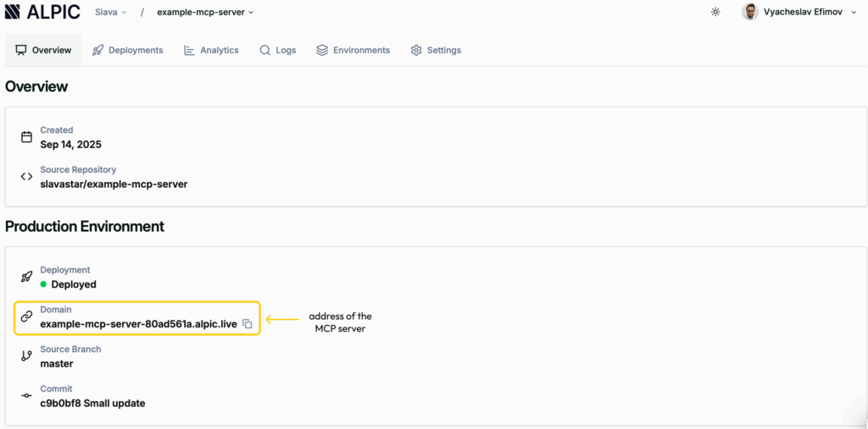Open the Settings tab
The width and height of the screenshot is (868, 429).
[436, 50]
